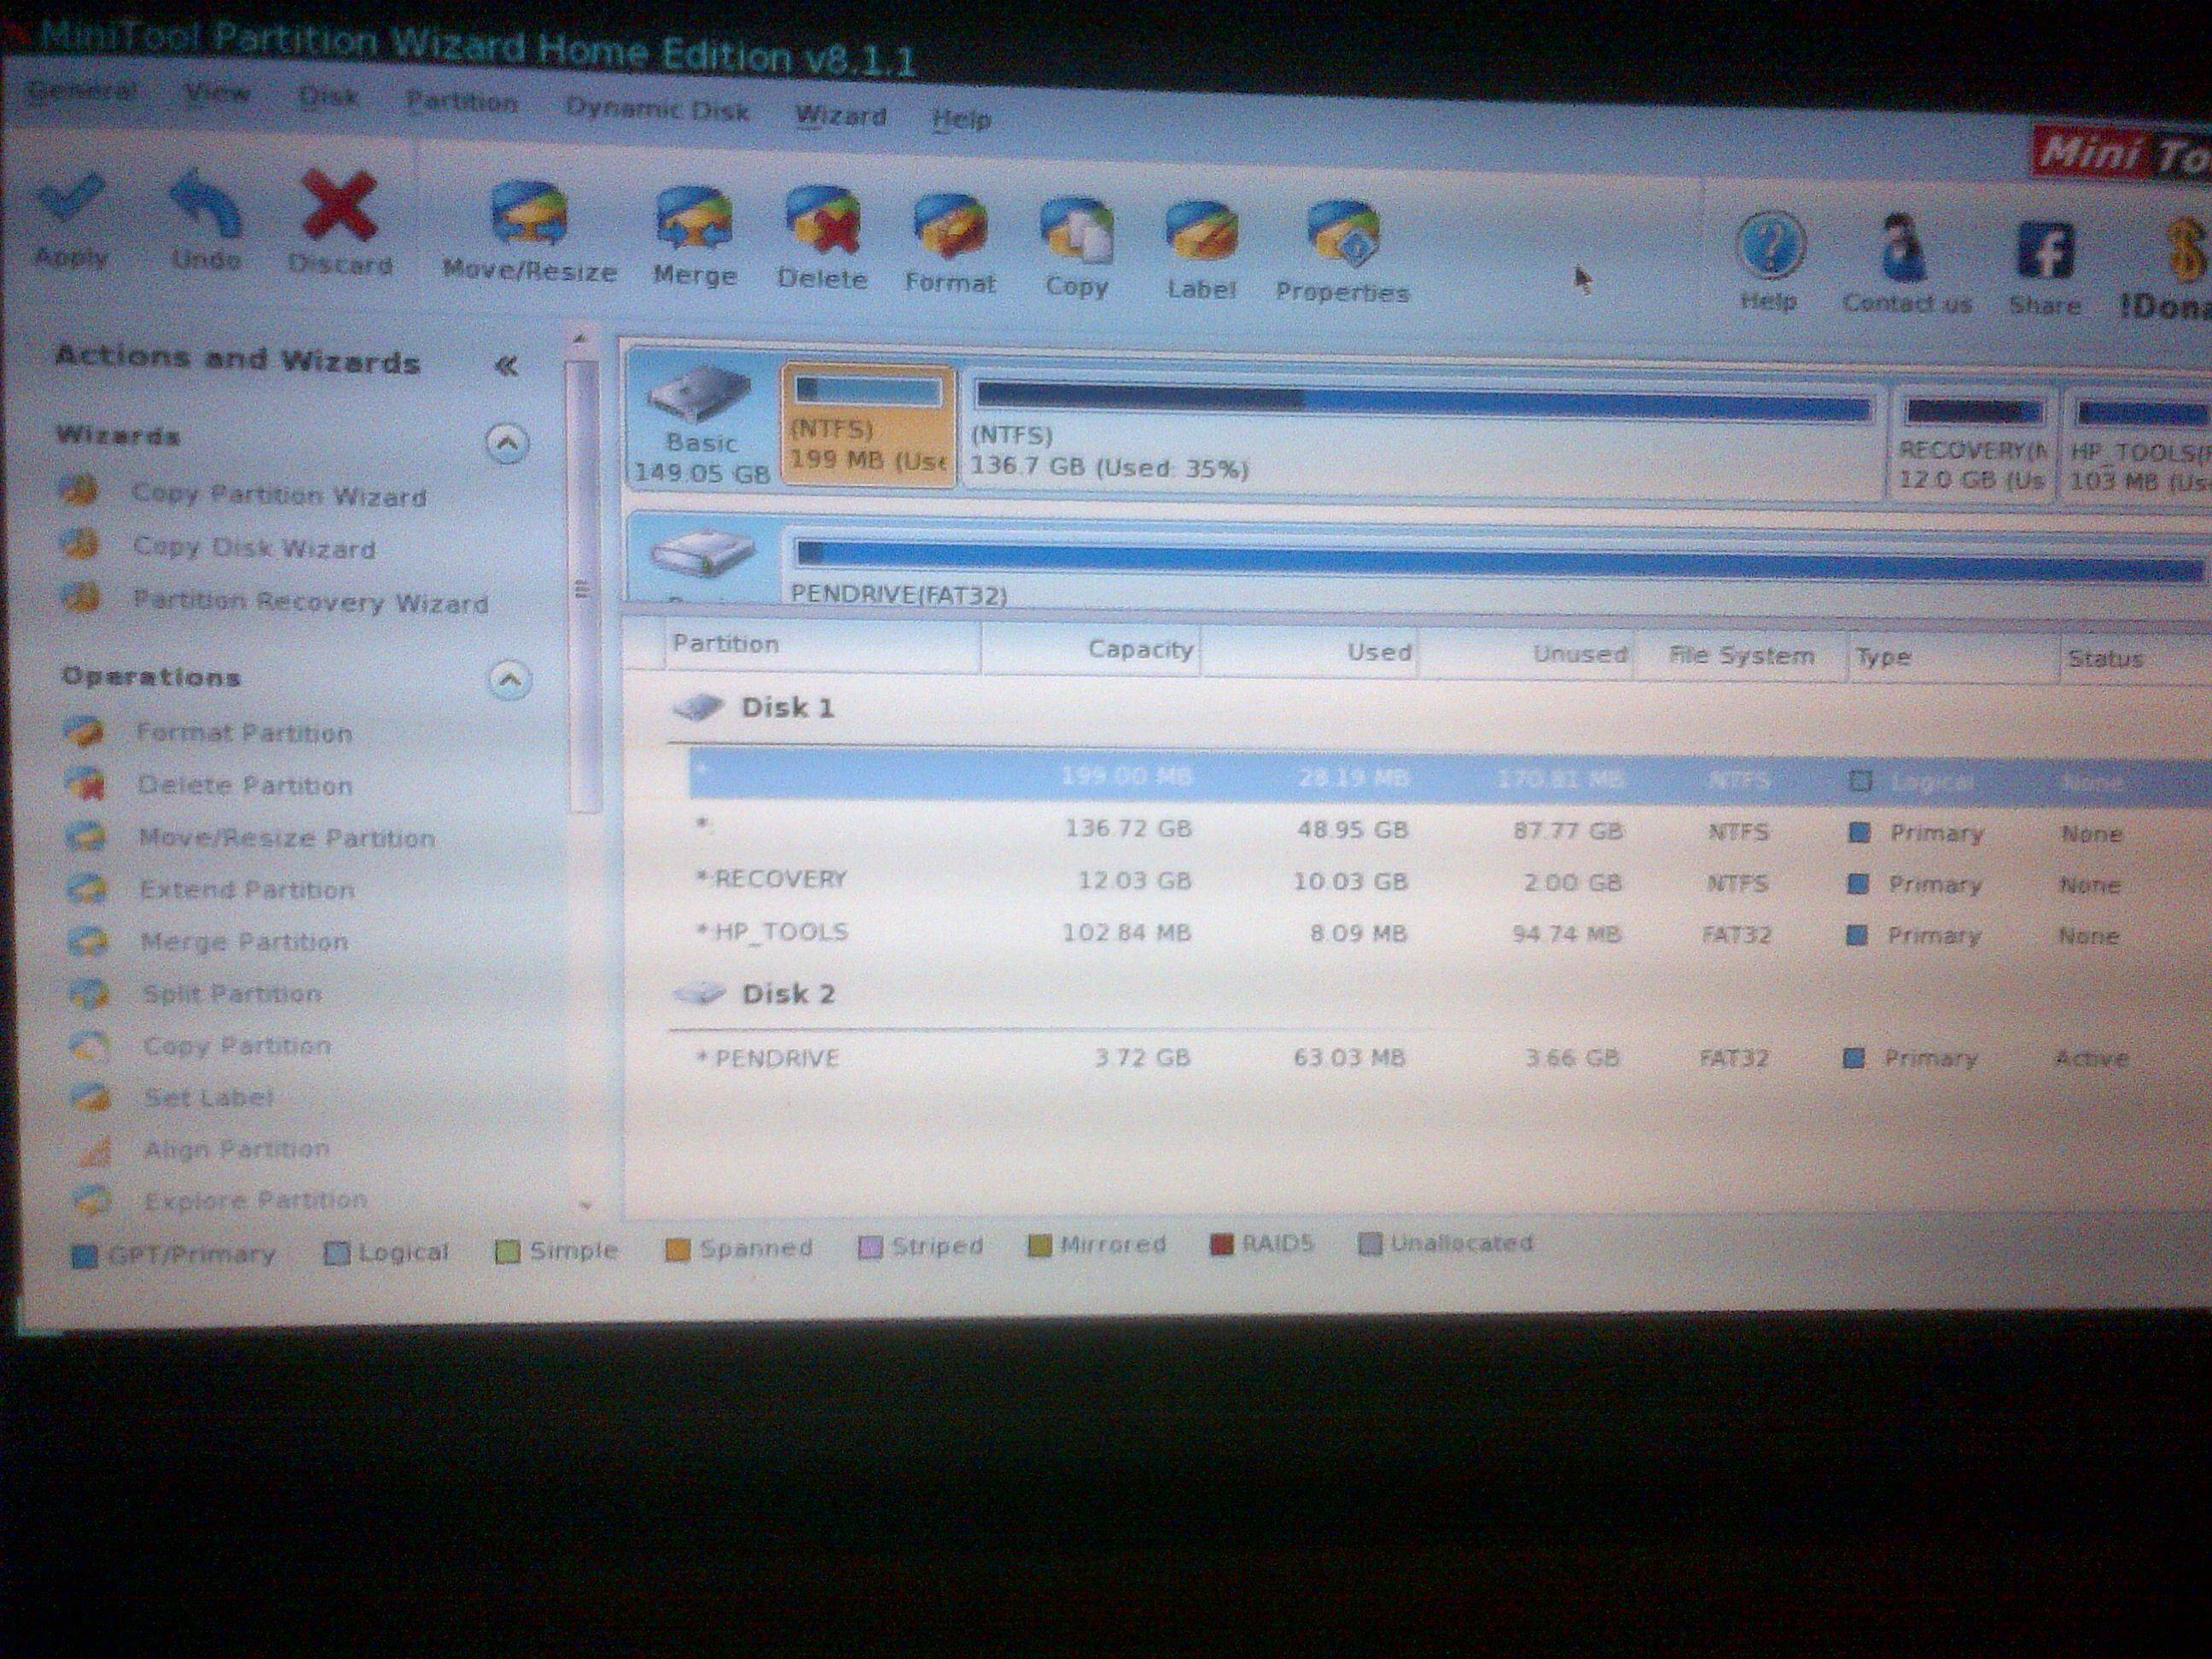Select the RECOVERY partition row
Screen dimensions: 2212x1659
1440,882
